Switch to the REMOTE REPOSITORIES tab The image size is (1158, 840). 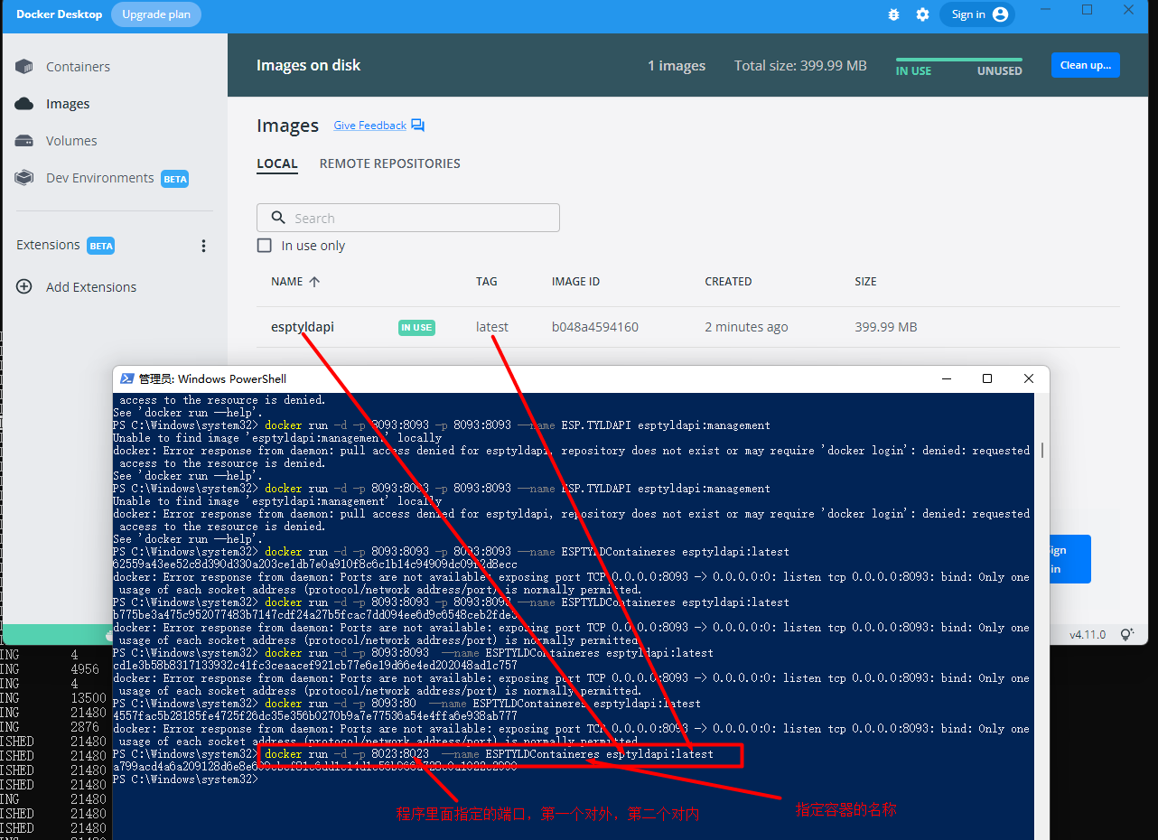click(x=390, y=163)
